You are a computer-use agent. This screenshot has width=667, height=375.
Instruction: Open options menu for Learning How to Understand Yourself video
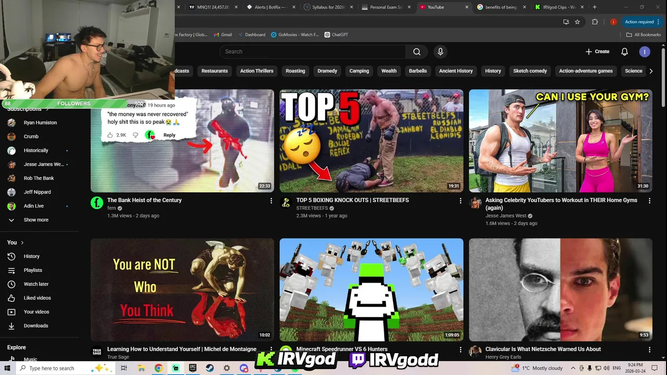point(271,349)
